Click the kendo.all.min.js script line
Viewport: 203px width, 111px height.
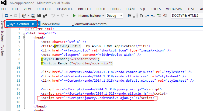[x=104, y=93]
